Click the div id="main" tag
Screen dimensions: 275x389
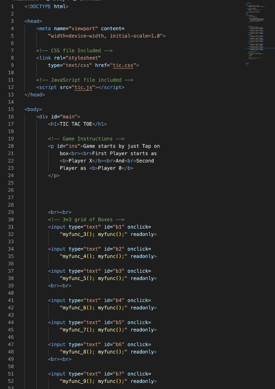tap(58, 117)
